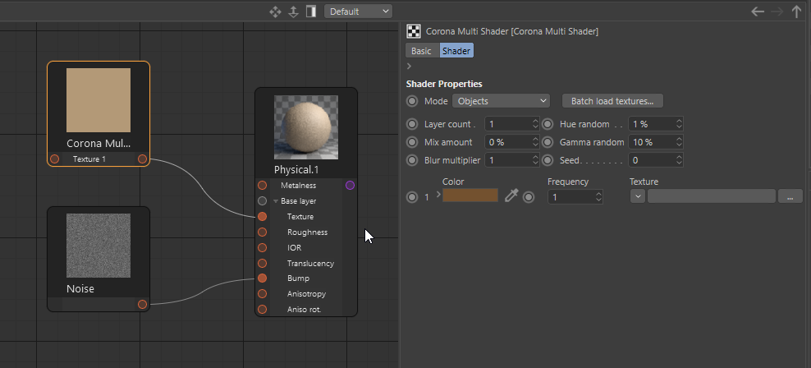Click the Mix amount value field
Image resolution: width=811 pixels, height=368 pixels.
pyautogui.click(x=508, y=142)
